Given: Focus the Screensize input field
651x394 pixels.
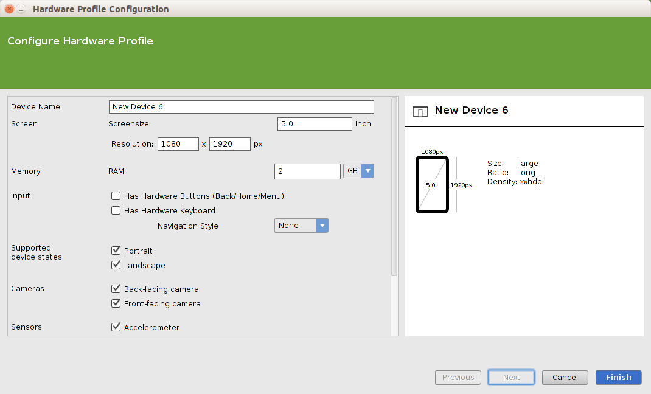Looking at the screenshot, I should coord(315,124).
